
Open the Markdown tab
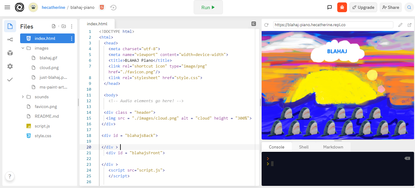click(x=333, y=147)
